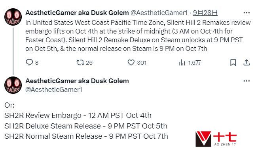Open the more options menu on first tweet

(x=247, y=13)
